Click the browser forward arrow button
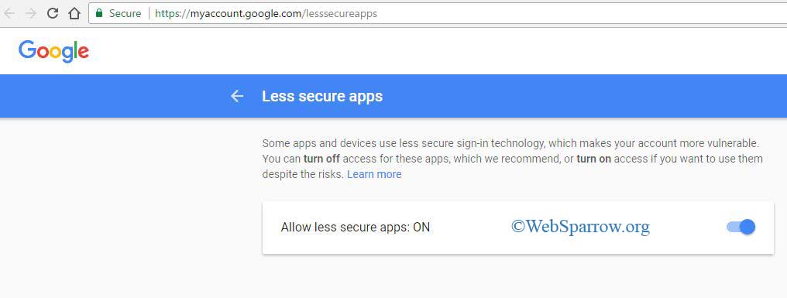The width and height of the screenshot is (787, 298). (31, 14)
